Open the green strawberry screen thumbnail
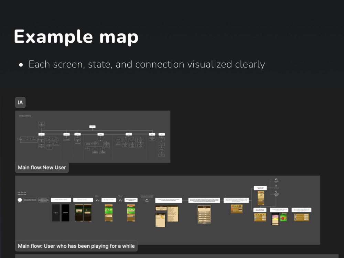The height and width of the screenshot is (258, 344). tap(283, 217)
